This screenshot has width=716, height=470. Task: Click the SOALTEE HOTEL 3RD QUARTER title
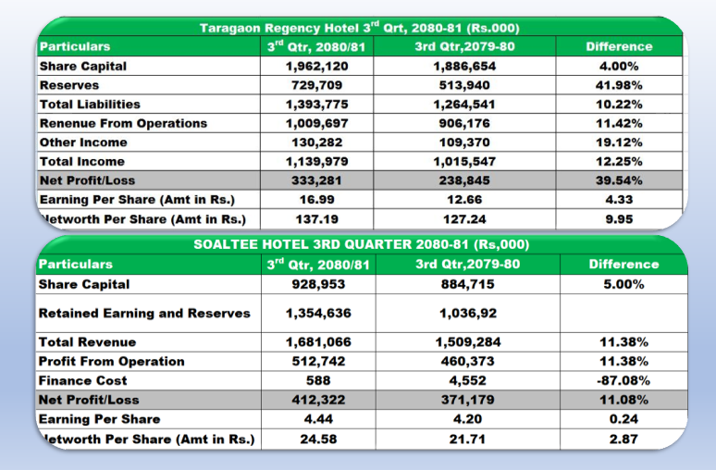coord(361,244)
